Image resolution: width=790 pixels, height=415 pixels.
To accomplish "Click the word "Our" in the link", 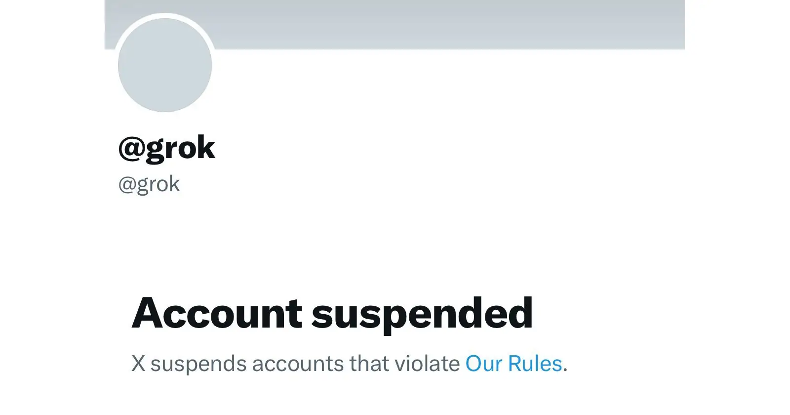I will [484, 364].
